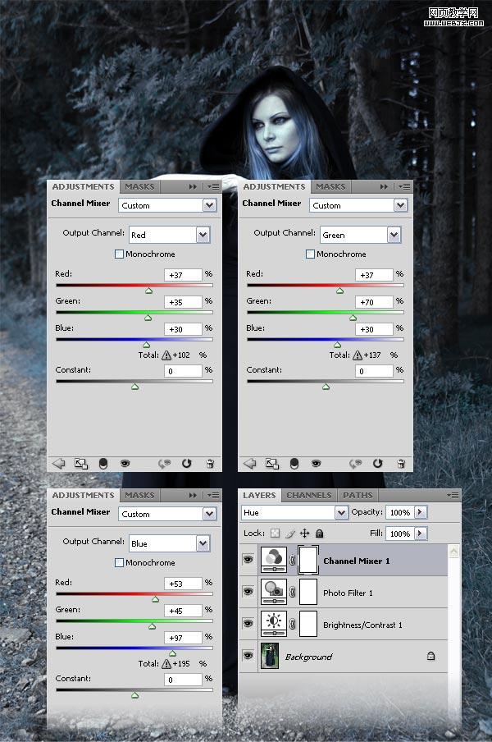Reset adjustment defaults in the Green output channel panel
Image resolution: width=492 pixels, height=742 pixels.
coord(378,463)
